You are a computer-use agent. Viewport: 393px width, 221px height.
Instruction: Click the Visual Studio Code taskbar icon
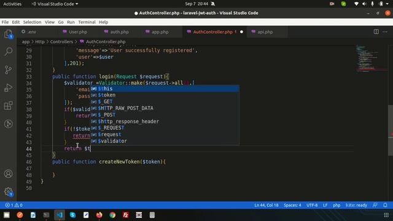(60, 215)
